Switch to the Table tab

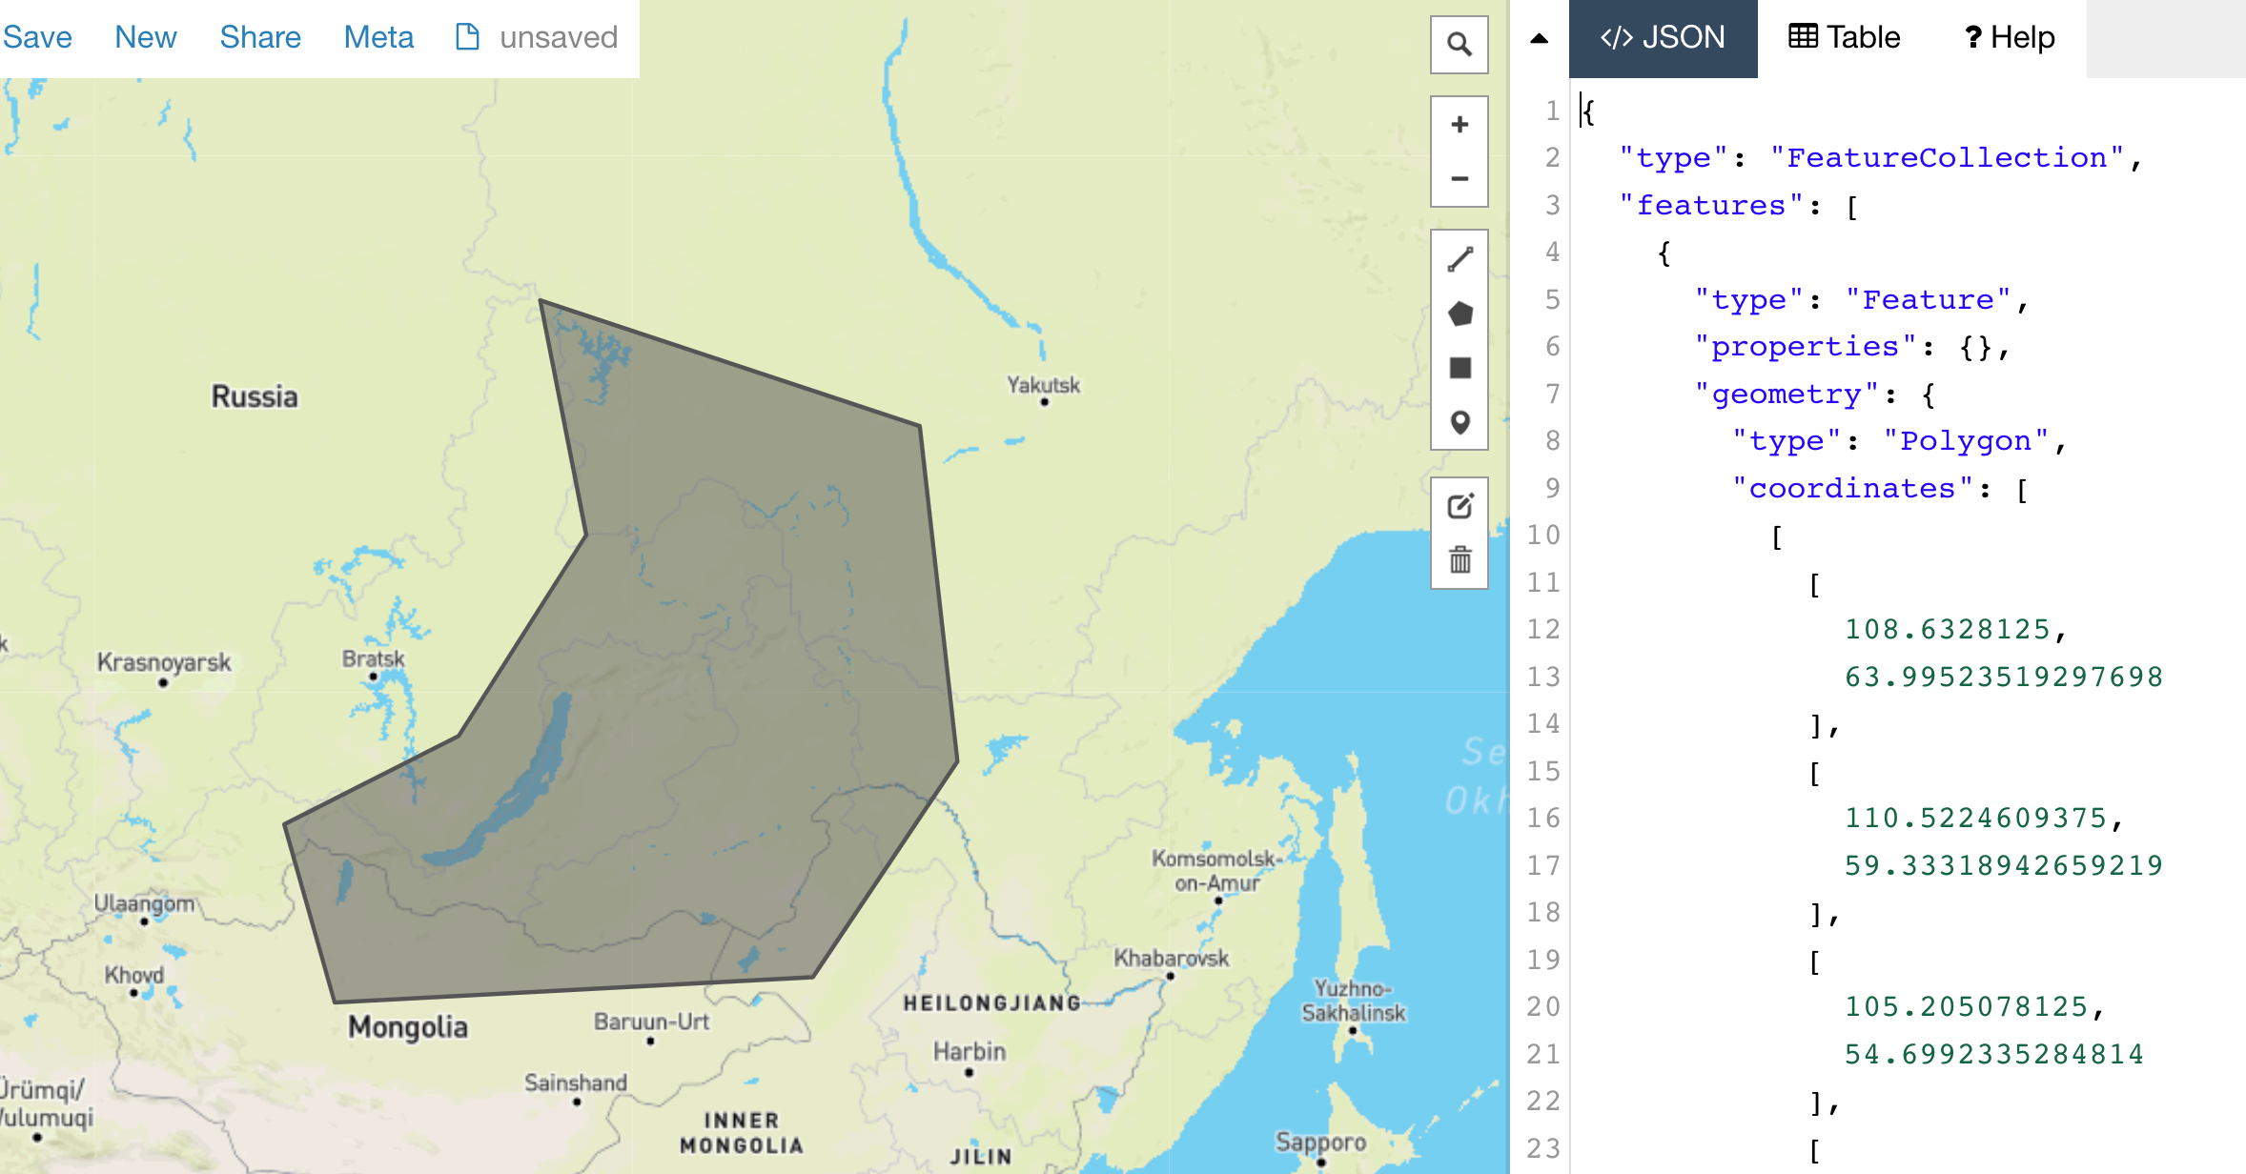(1844, 38)
